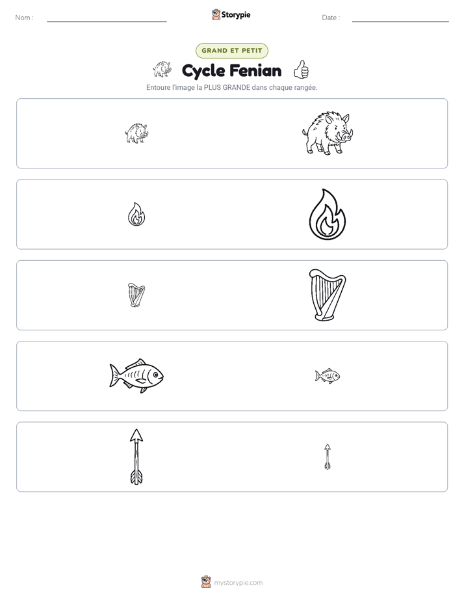Click the Nom name line field
464x601 pixels.
pyautogui.click(x=107, y=18)
